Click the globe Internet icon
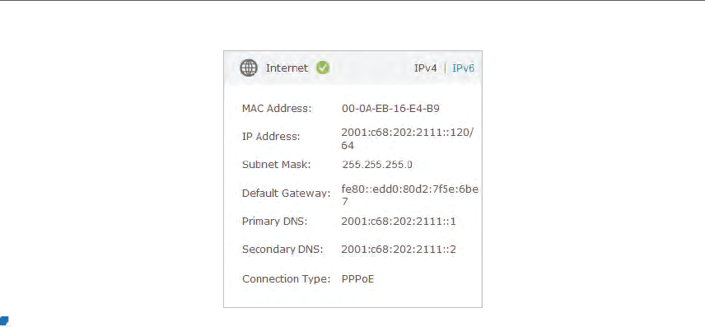This screenshot has width=705, height=327. click(x=248, y=68)
